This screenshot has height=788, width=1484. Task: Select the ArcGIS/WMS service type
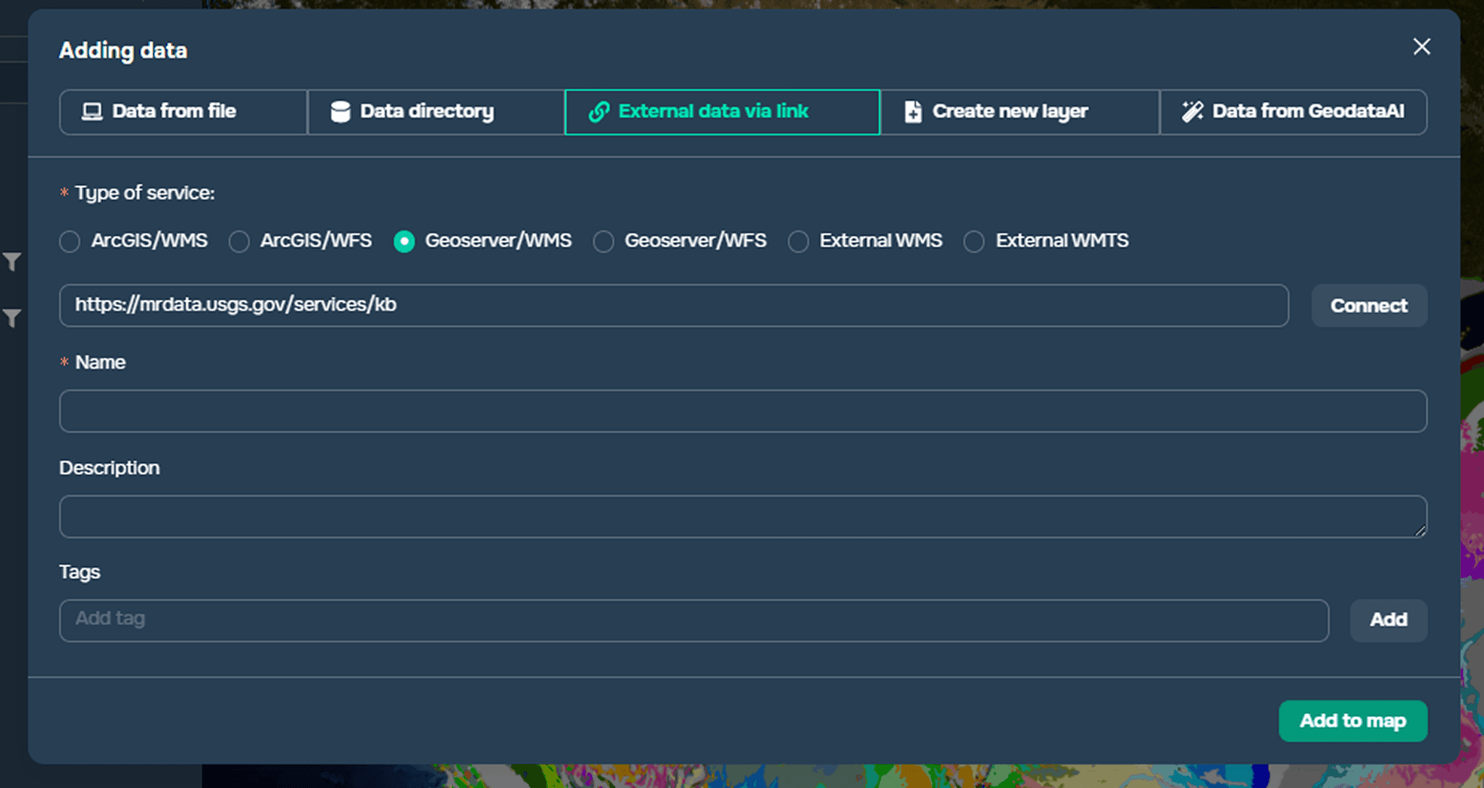point(70,241)
